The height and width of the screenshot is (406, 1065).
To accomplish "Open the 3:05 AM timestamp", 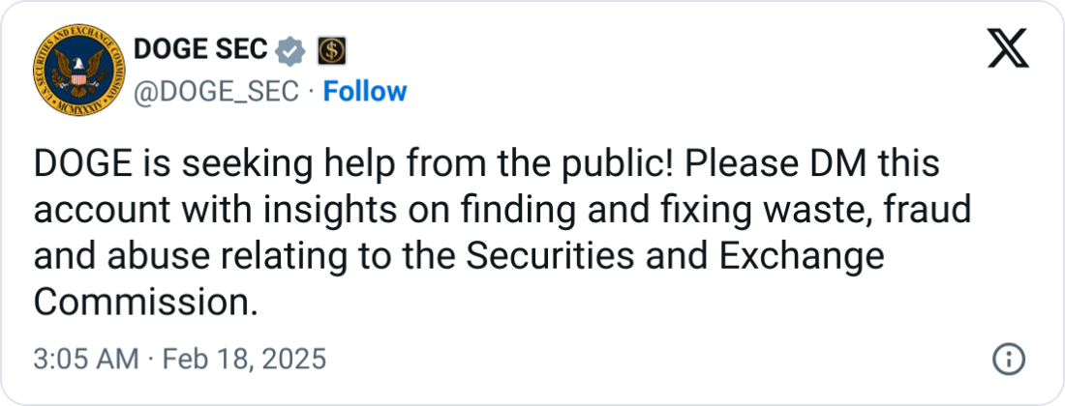I will pyautogui.click(x=86, y=361).
